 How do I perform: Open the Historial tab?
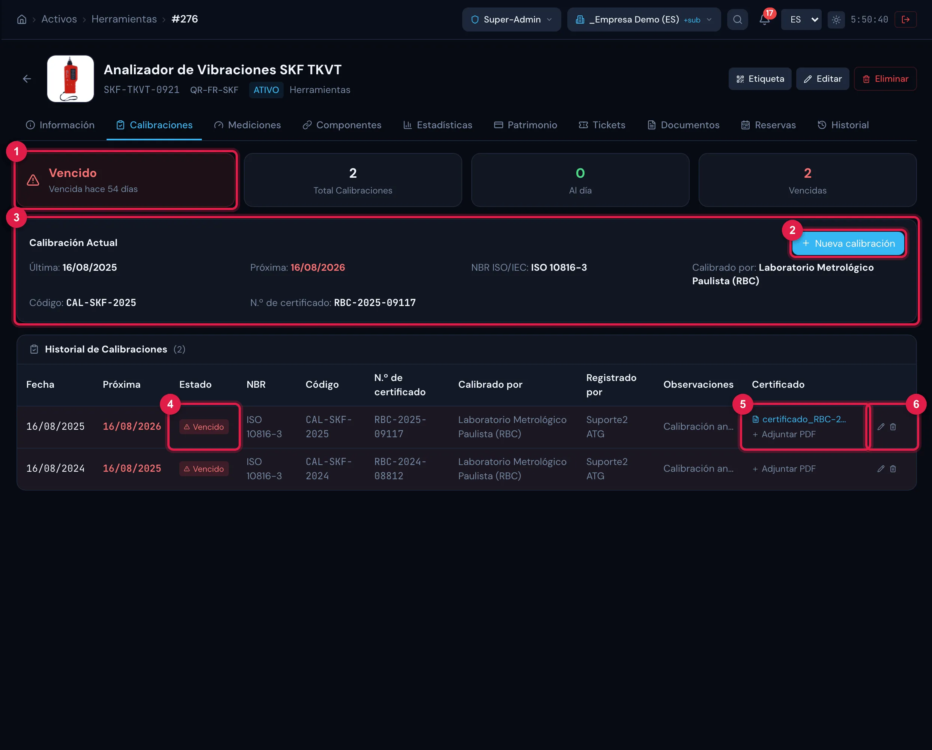843,125
